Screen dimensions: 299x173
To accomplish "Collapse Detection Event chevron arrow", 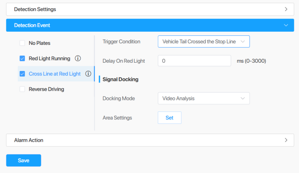I will 286,25.
